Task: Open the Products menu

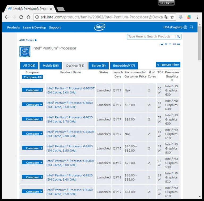Action: 14,27
